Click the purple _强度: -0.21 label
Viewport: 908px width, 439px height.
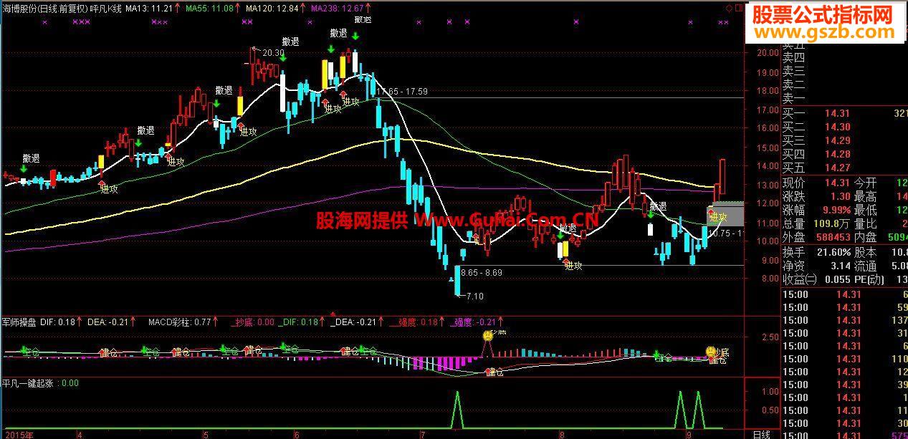473,322
